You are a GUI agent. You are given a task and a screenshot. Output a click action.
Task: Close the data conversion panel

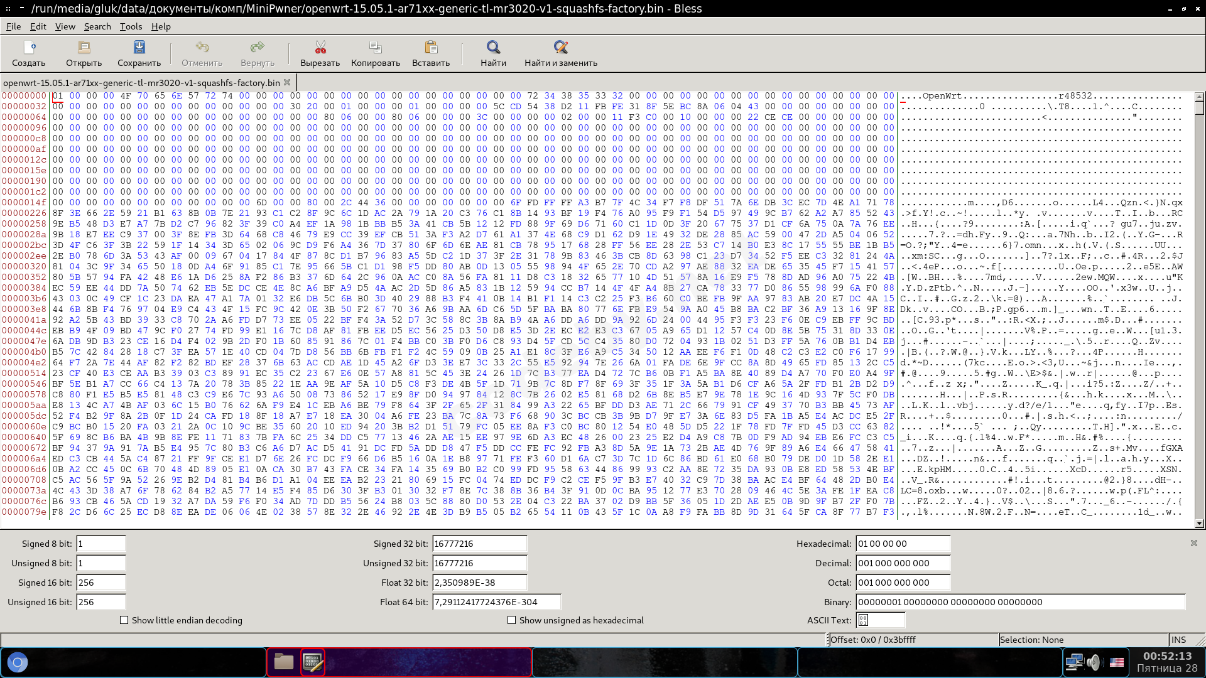pos(1193,543)
